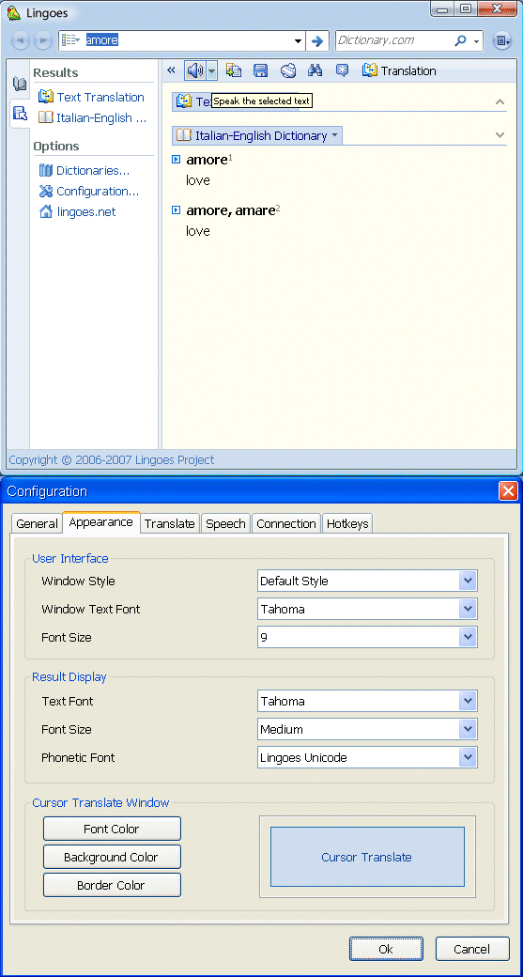
Task: Click the blue star bubble toolbar icon
Action: point(342,70)
